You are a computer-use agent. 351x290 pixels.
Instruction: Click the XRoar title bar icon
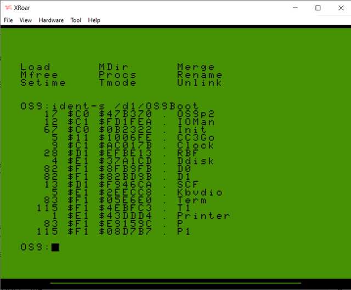tap(8, 8)
